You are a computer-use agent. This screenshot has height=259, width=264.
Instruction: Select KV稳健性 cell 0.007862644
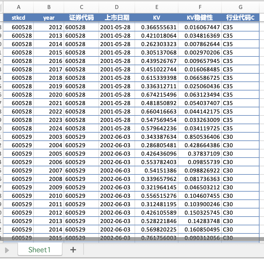tap(200, 44)
